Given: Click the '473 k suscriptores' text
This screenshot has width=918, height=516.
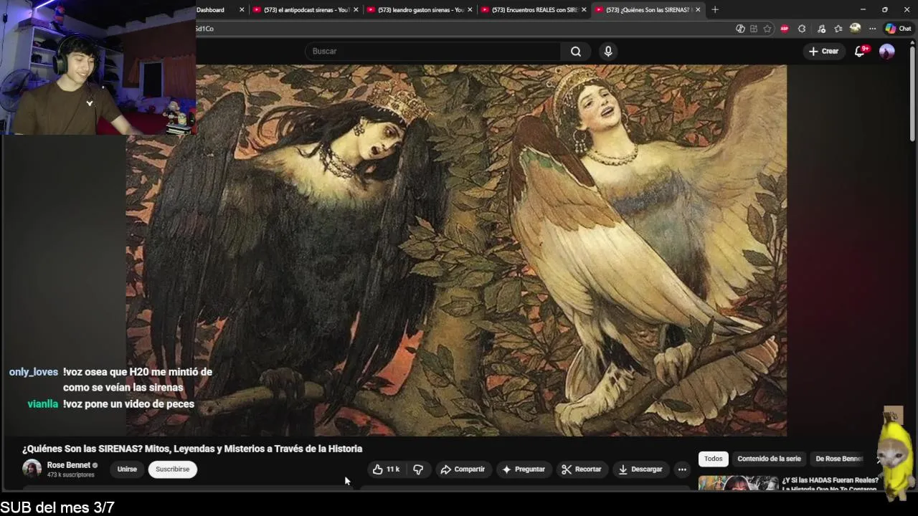Looking at the screenshot, I should pyautogui.click(x=71, y=474).
